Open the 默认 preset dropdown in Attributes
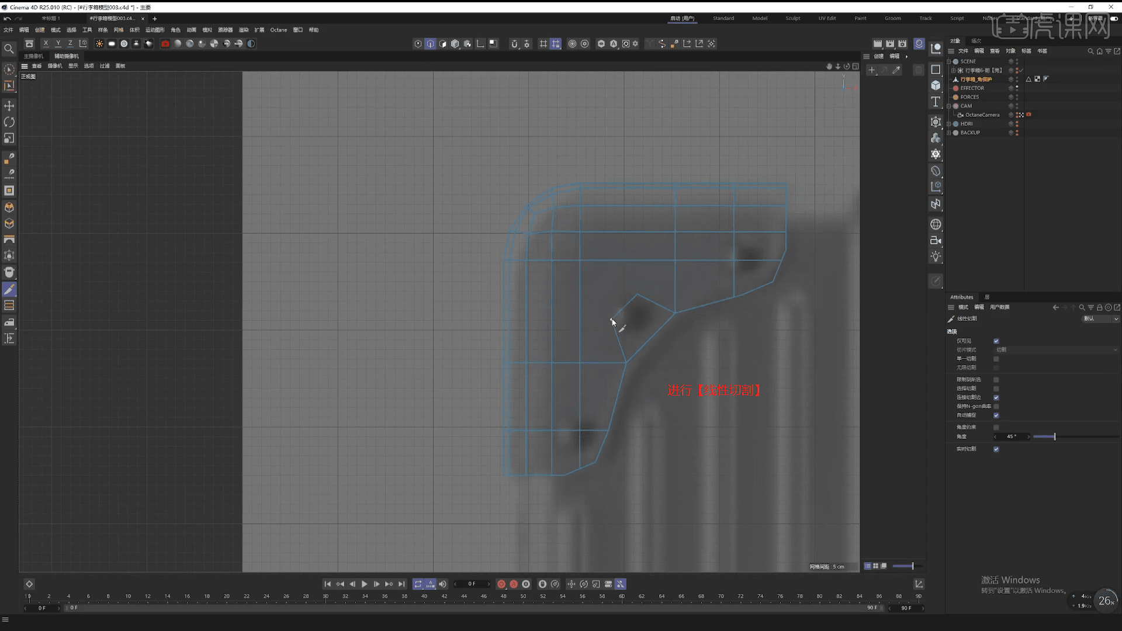 pyautogui.click(x=1101, y=319)
